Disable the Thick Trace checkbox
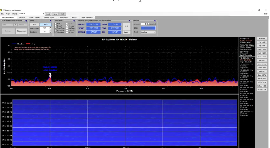This screenshot has height=148, width=270. click(x=56, y=28)
